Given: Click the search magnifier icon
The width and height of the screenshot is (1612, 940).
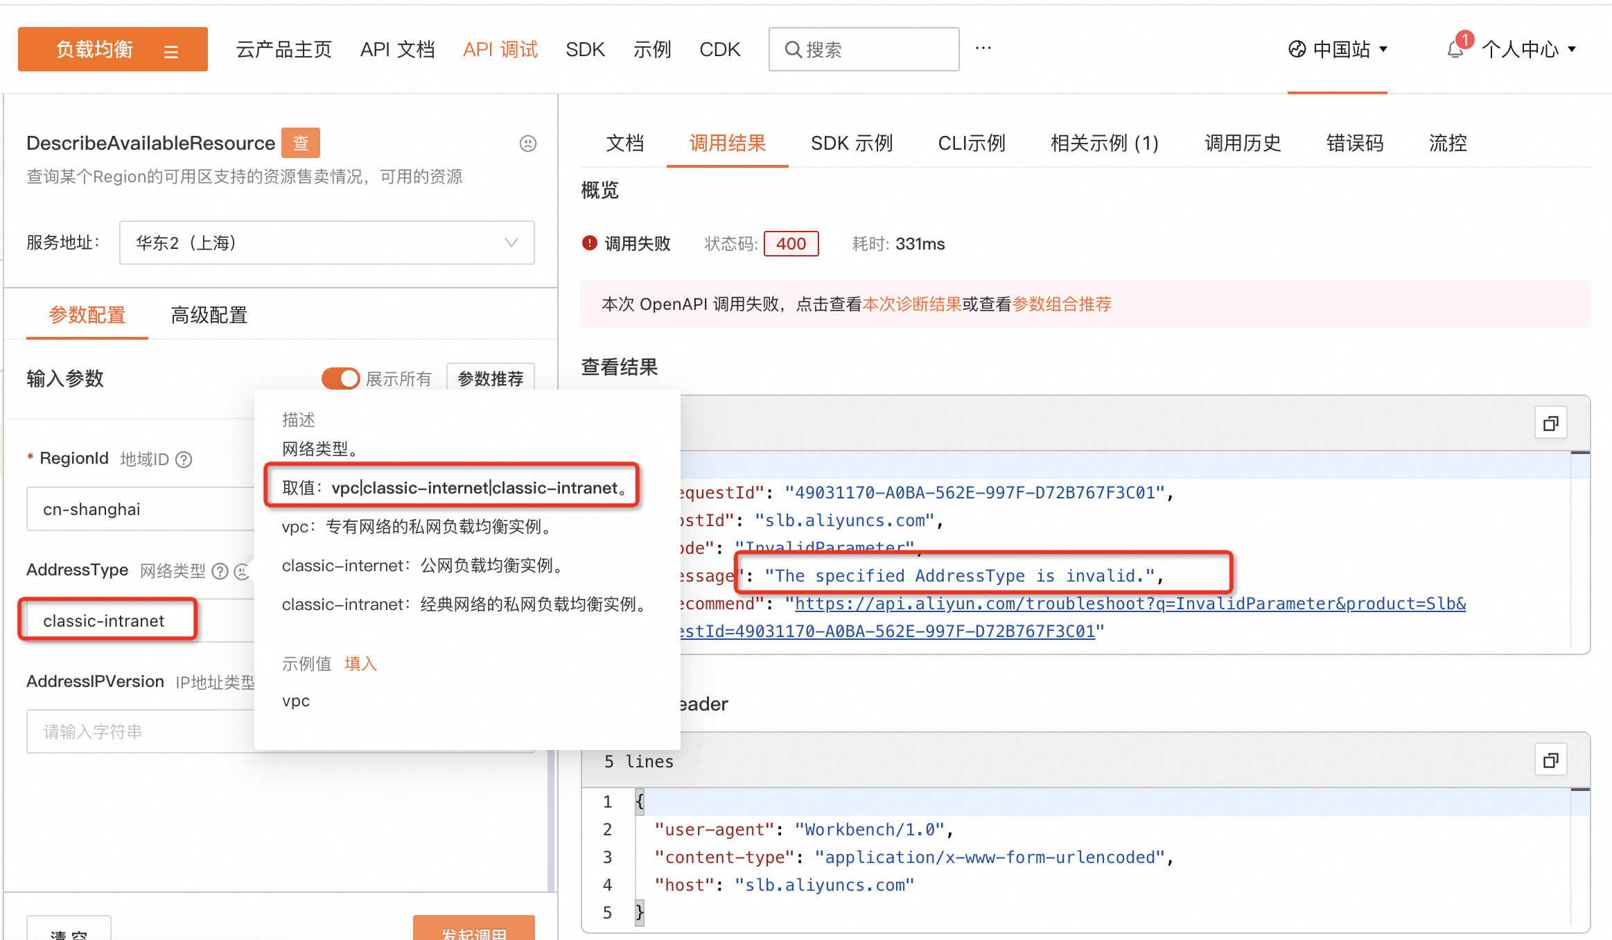Looking at the screenshot, I should pos(793,49).
